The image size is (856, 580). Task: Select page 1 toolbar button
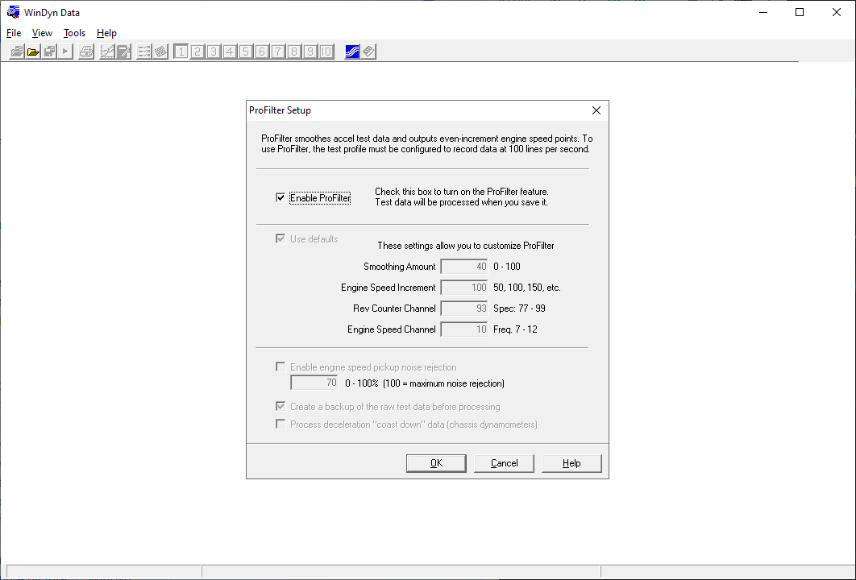pyautogui.click(x=181, y=52)
